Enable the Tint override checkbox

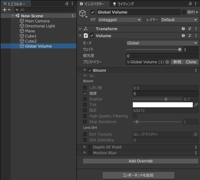point(85,105)
